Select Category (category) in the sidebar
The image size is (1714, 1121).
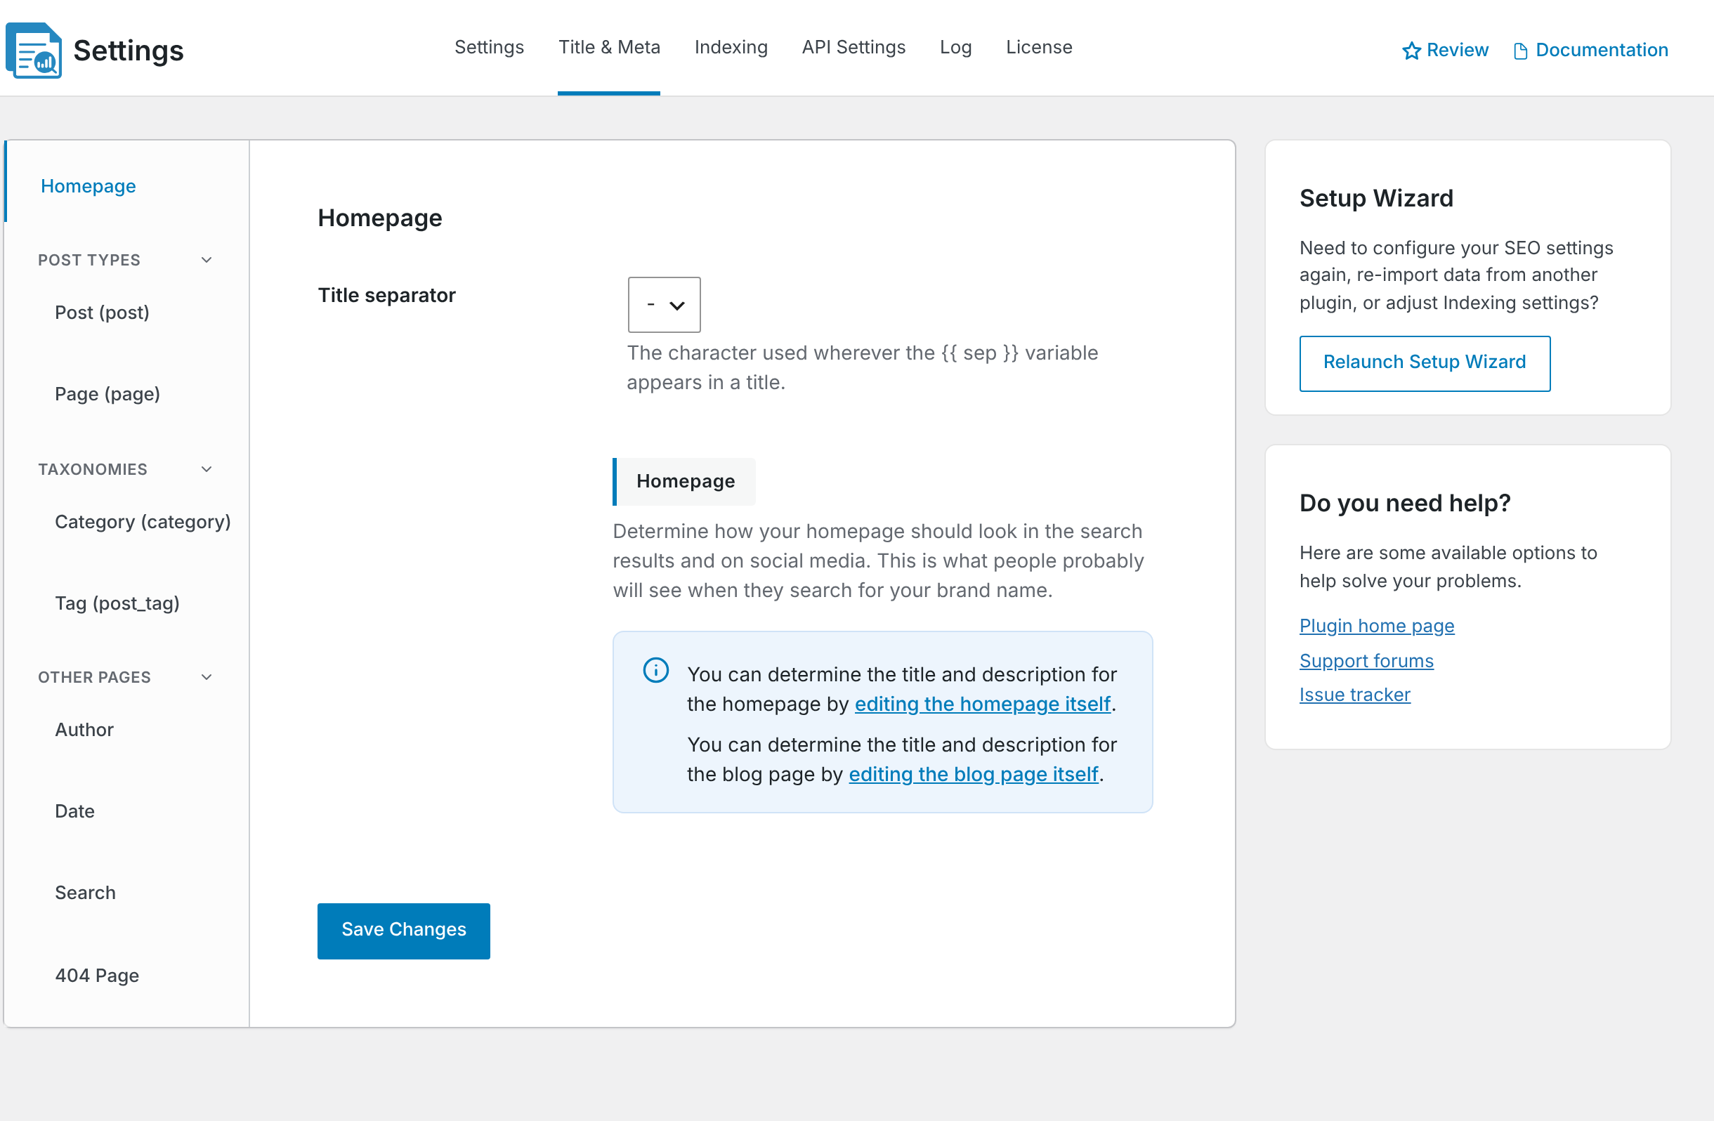click(x=143, y=522)
